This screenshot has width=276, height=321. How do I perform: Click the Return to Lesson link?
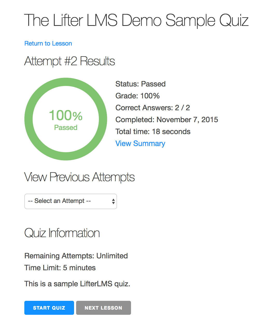tap(48, 43)
